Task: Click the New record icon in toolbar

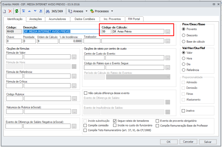Action: coord(4,11)
